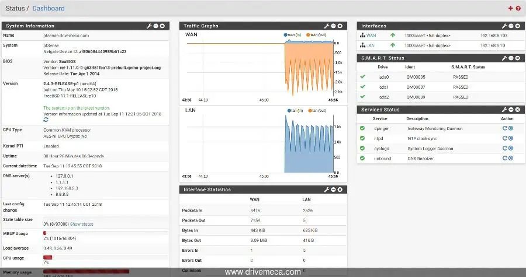The height and width of the screenshot is (277, 526).
Task: Collapse the System Information widget
Action: tap(155, 26)
